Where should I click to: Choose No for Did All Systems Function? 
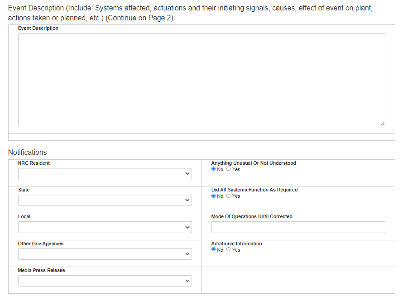click(214, 196)
